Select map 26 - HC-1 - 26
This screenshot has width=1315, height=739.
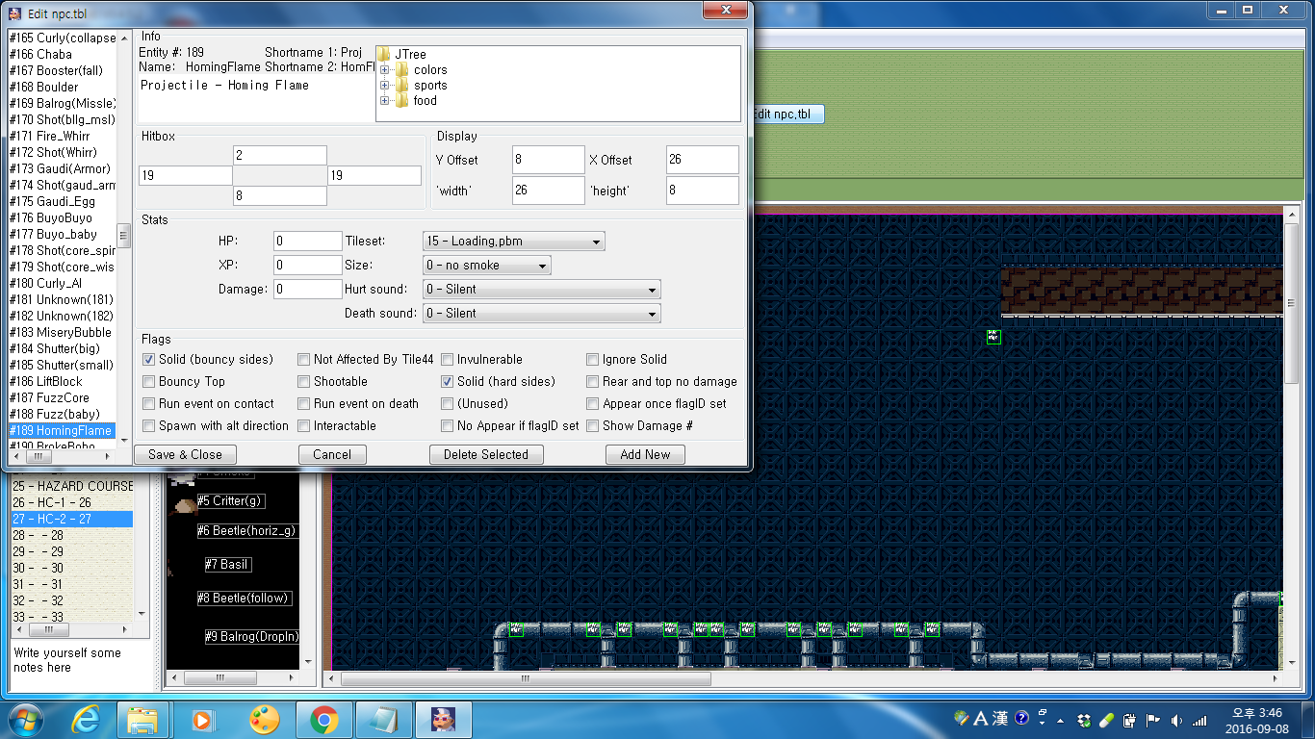coord(71,502)
